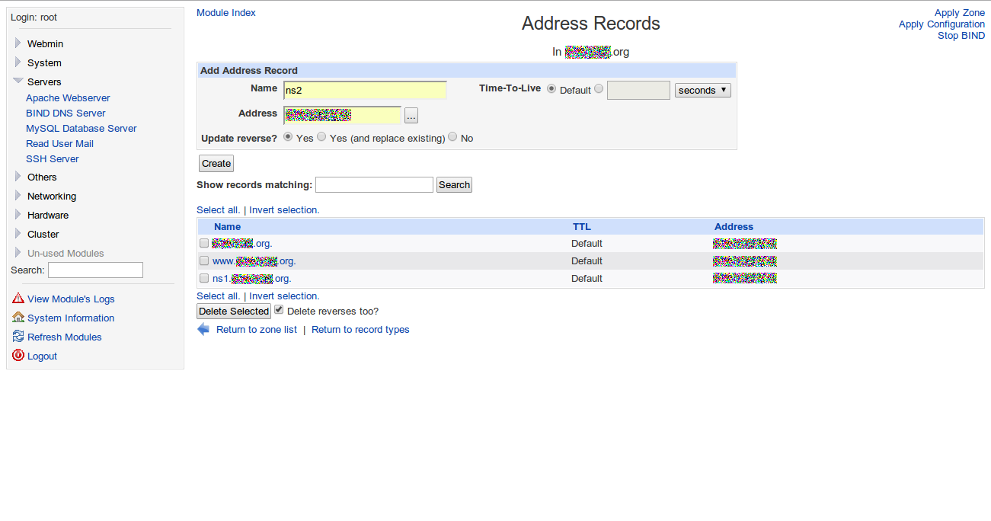Select 'No' for Update reverse

[453, 137]
